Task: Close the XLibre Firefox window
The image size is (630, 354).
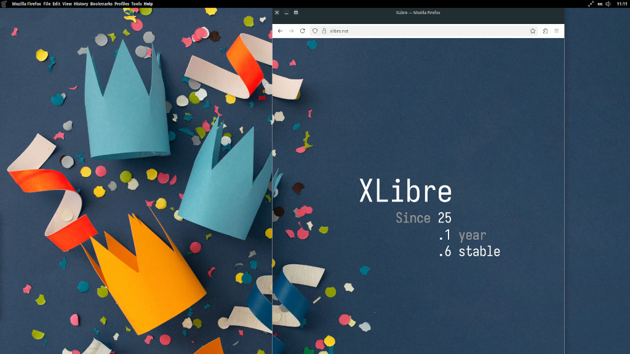Action: click(277, 12)
